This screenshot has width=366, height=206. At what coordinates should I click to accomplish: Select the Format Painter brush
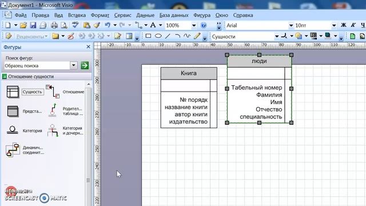tap(97, 25)
